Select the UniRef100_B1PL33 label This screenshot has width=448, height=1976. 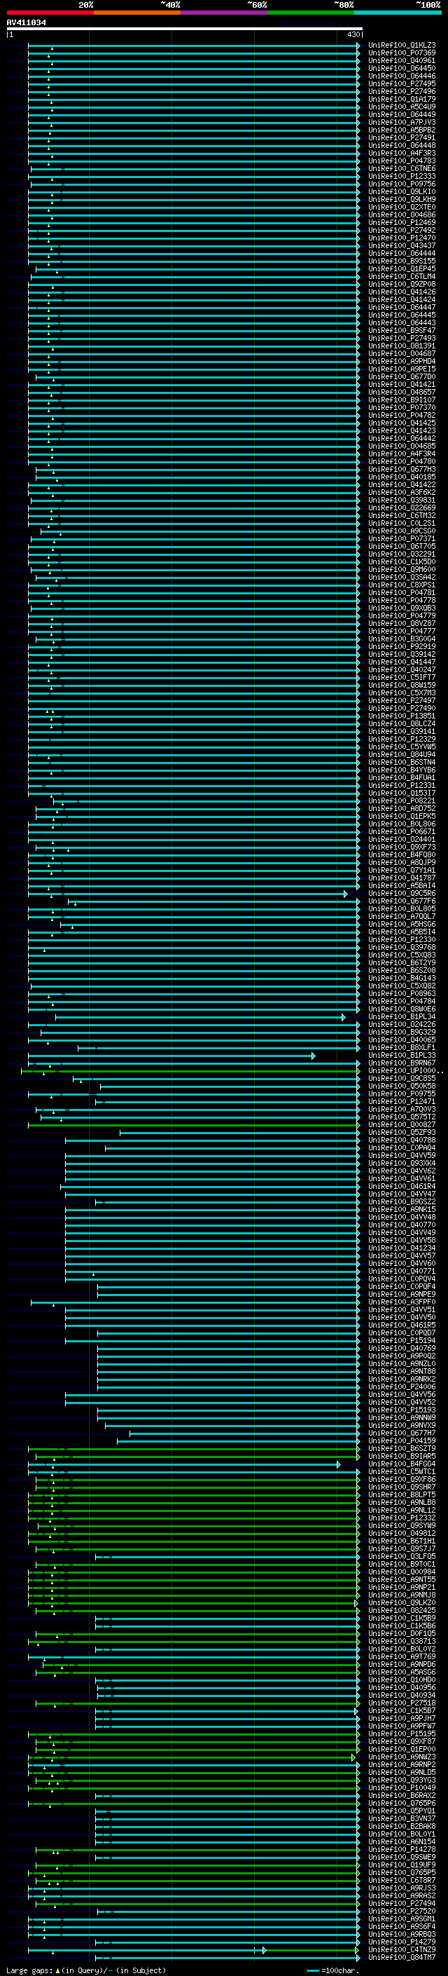tap(402, 1056)
